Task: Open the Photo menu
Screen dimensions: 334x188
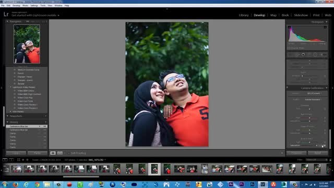Action: (25, 6)
